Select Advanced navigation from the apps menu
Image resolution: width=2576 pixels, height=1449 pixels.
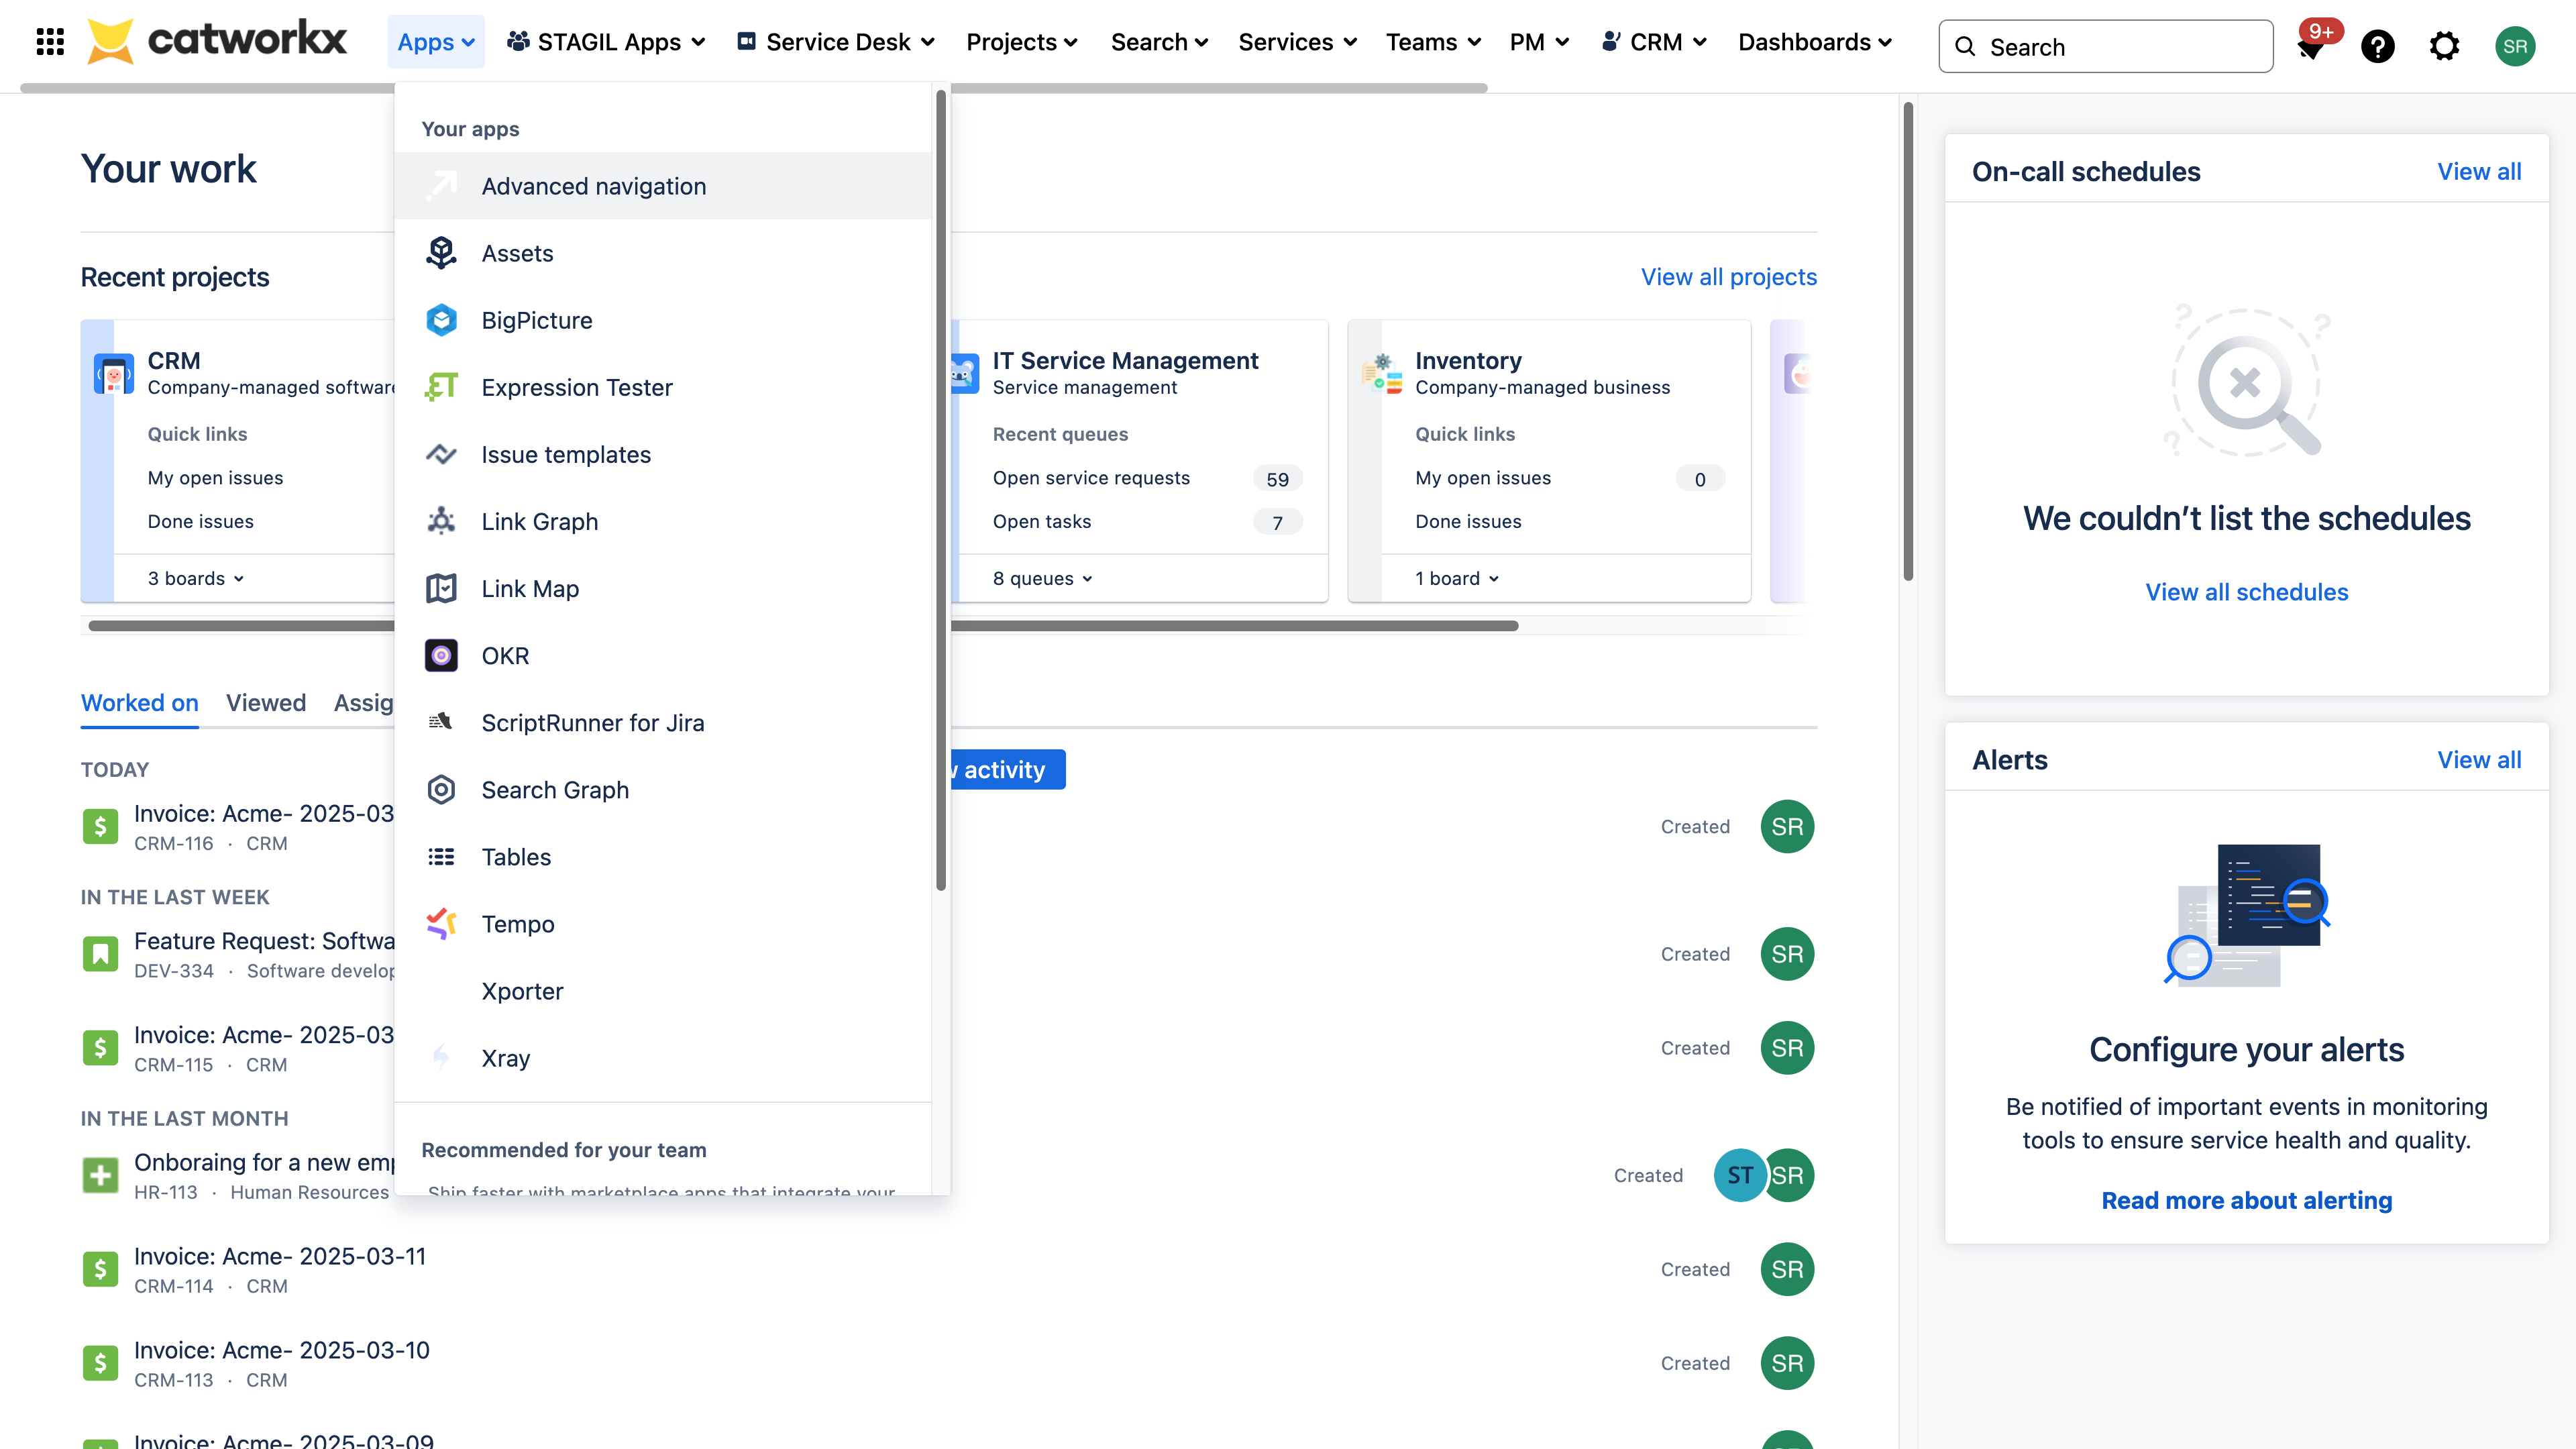[x=663, y=186]
